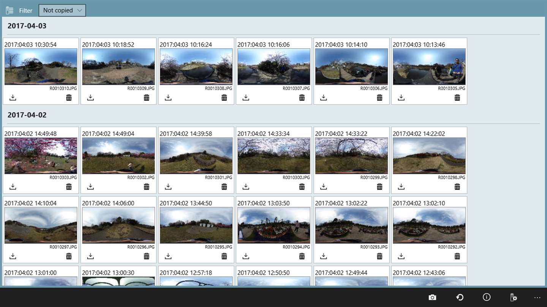Download image R0010302.JPG
Image resolution: width=547 pixels, height=307 pixels.
tap(90, 187)
